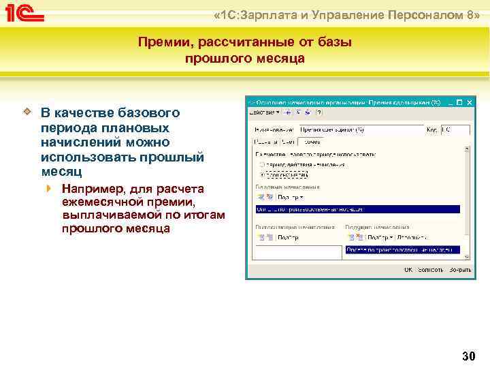The width and height of the screenshot is (490, 368).
Task: Click the empty Вытесняющие начисления list box
Action: 299,252
